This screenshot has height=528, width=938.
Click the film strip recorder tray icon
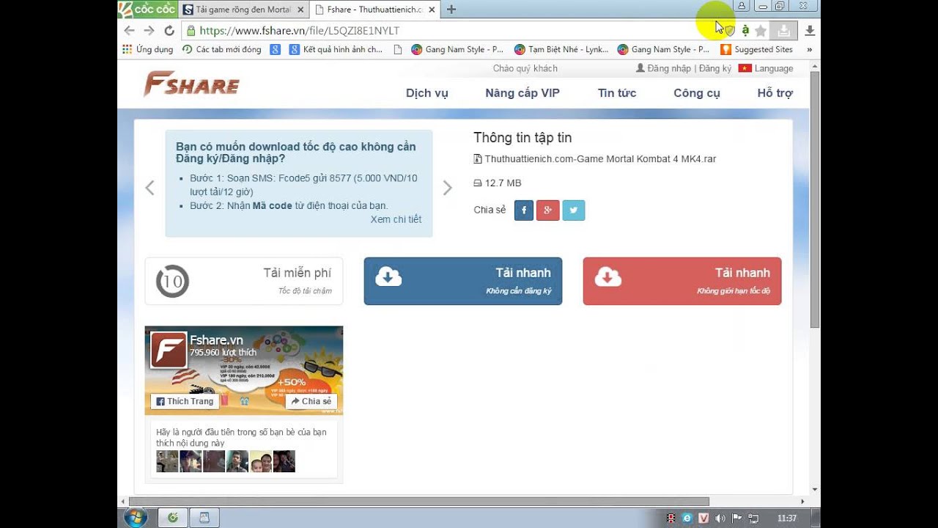coord(671,518)
